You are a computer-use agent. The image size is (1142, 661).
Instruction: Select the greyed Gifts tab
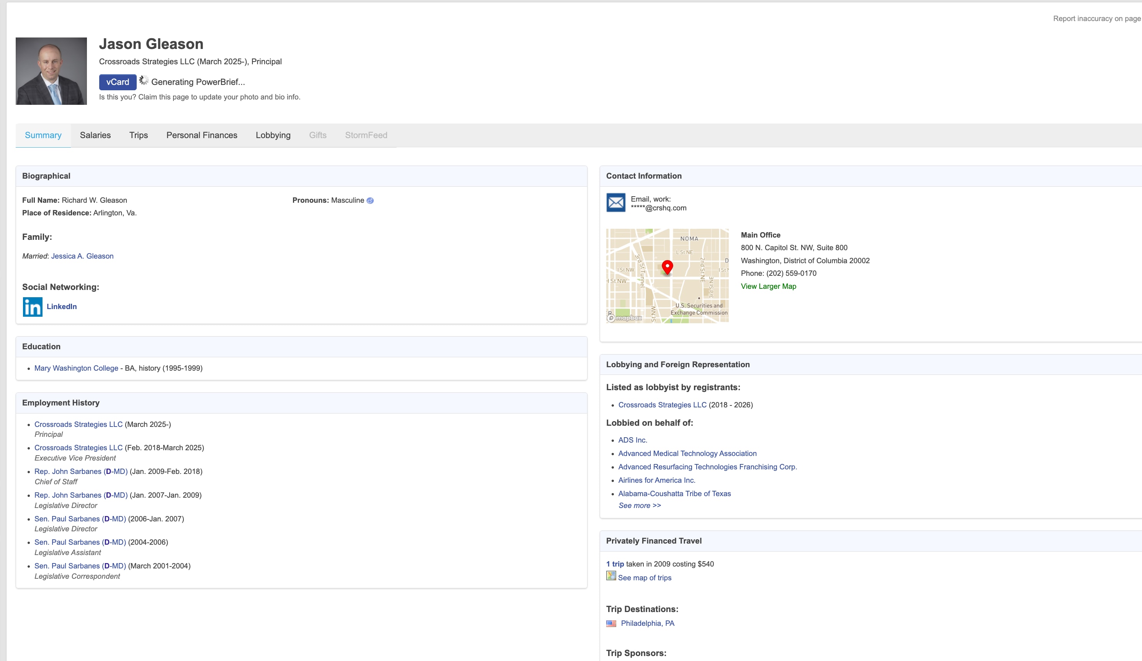pos(318,135)
